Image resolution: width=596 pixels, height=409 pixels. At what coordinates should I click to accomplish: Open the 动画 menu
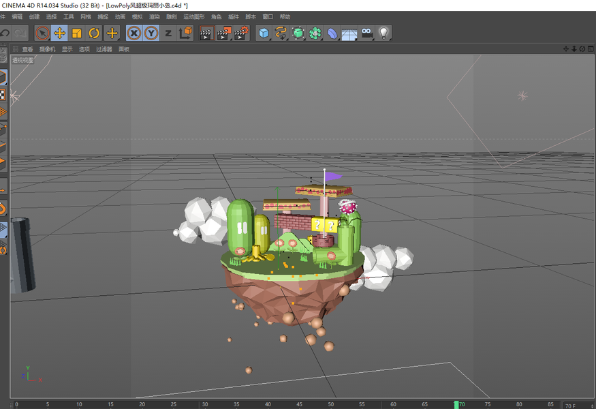[x=120, y=17]
